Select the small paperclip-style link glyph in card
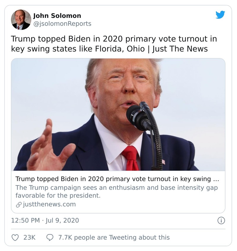 pyautogui.click(x=18, y=204)
